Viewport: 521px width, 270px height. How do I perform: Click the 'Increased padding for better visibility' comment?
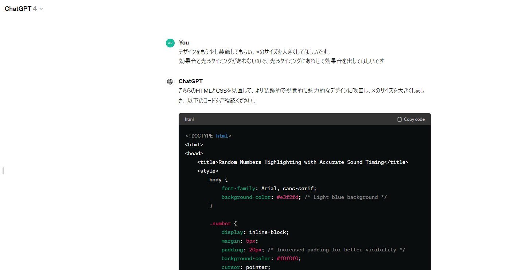point(337,250)
